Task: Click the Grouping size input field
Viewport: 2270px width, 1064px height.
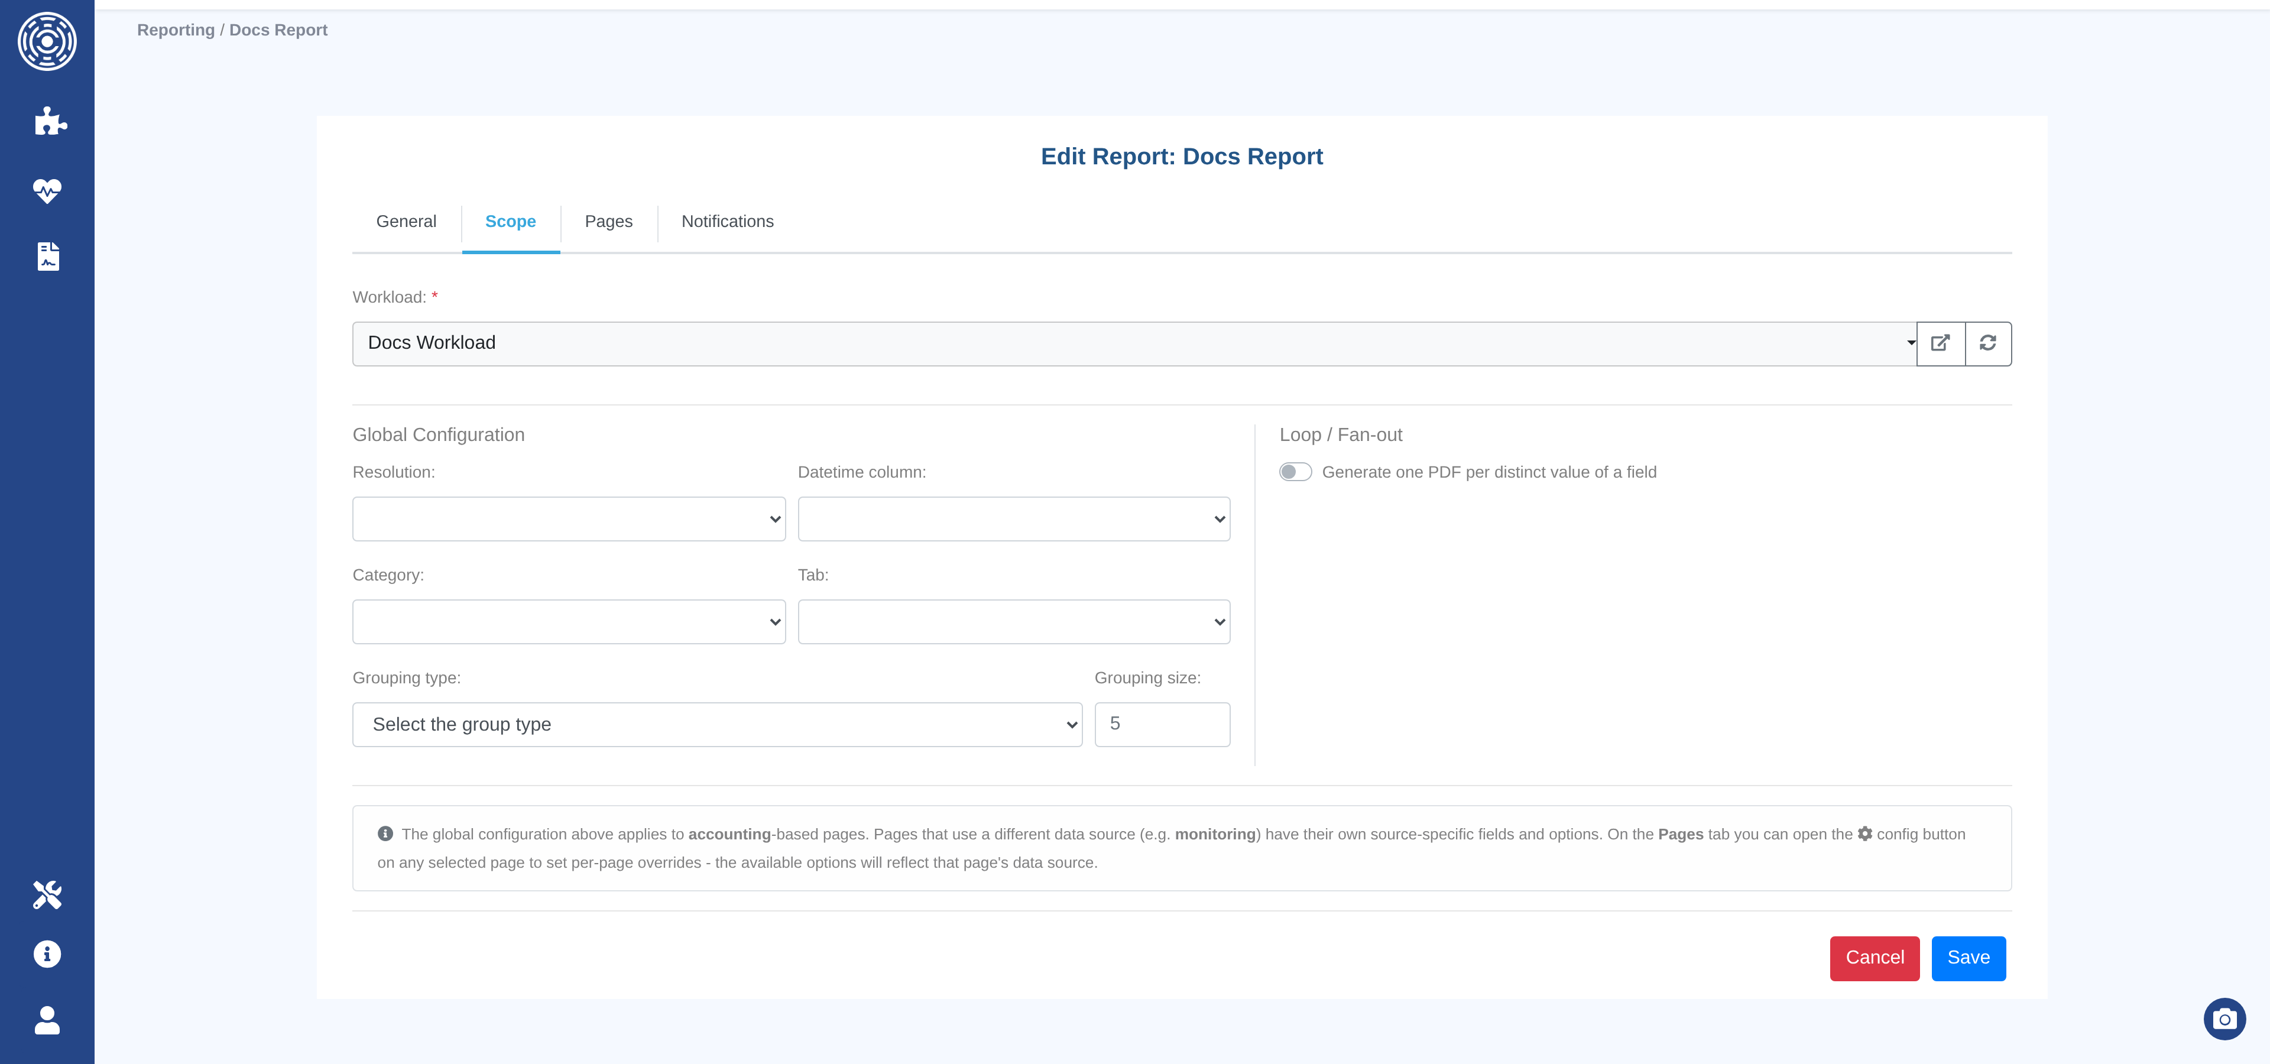Action: 1162,724
